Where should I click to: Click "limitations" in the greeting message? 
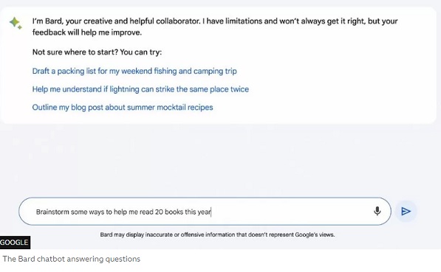(243, 21)
